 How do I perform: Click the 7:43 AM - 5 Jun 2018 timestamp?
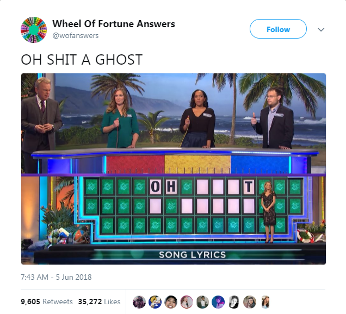(56, 277)
